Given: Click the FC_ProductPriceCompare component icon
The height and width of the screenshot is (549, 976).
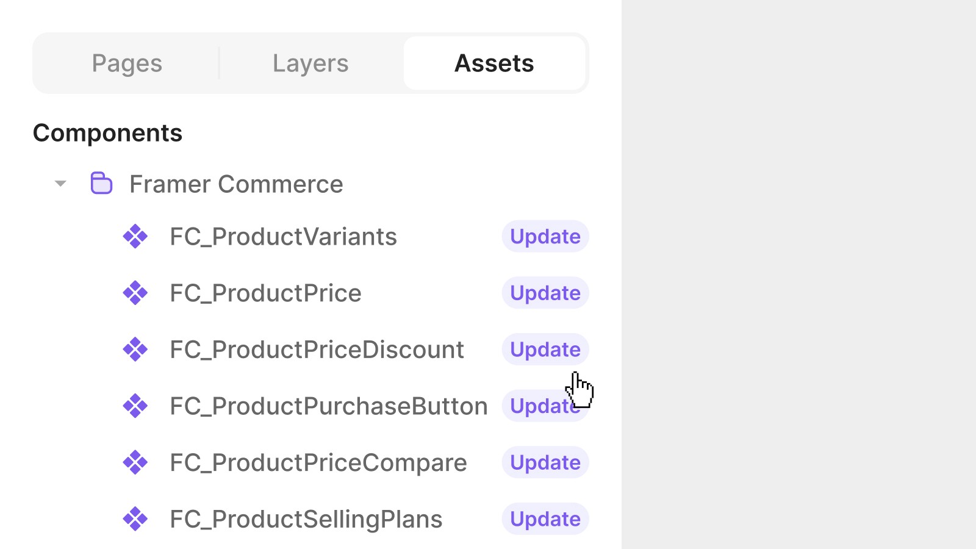Looking at the screenshot, I should [135, 462].
